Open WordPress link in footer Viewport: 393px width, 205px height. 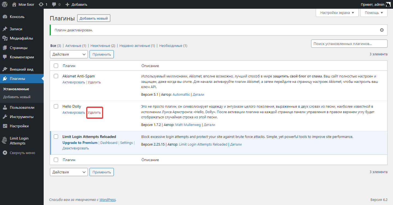click(108, 200)
